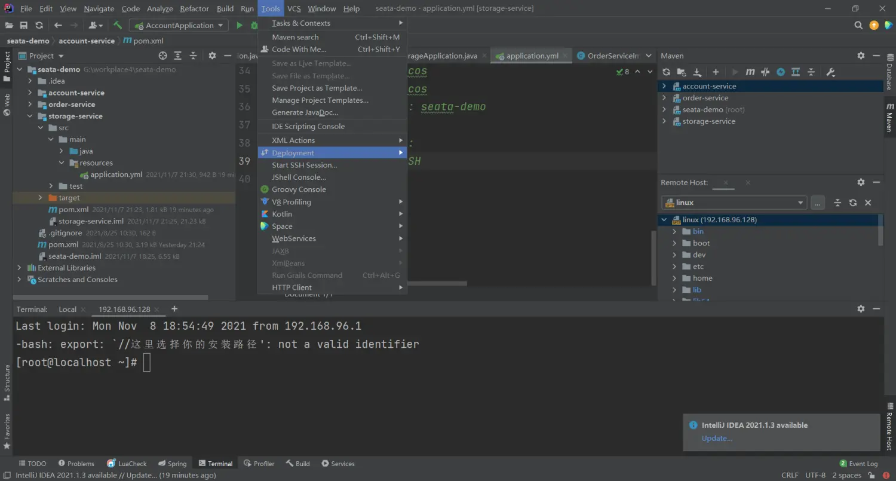The image size is (896, 481).
Task: Open the Event Log button
Action: (x=858, y=464)
